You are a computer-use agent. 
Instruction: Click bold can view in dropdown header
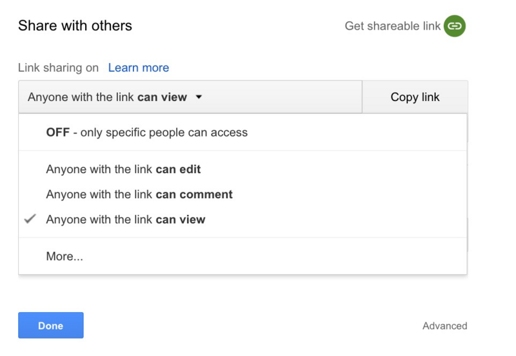[x=162, y=97]
